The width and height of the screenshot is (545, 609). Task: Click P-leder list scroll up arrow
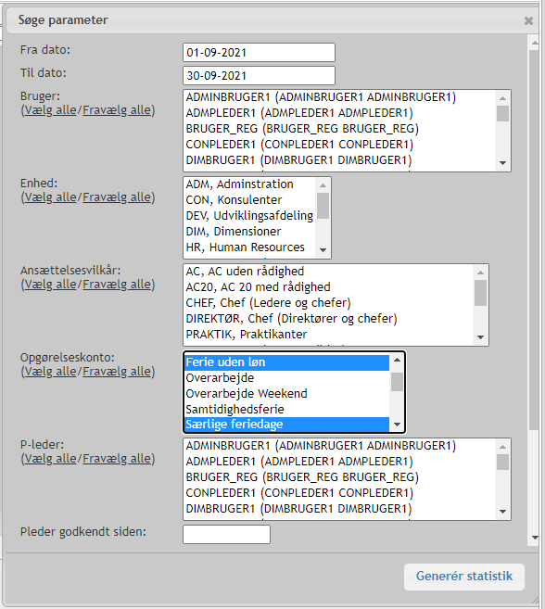pyautogui.click(x=502, y=447)
